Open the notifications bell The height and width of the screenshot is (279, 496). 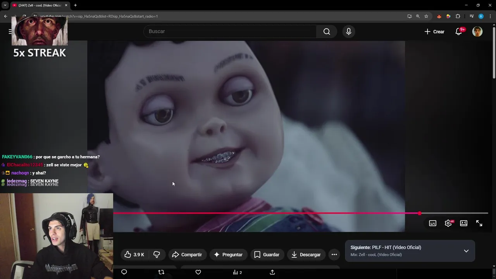pos(459,31)
